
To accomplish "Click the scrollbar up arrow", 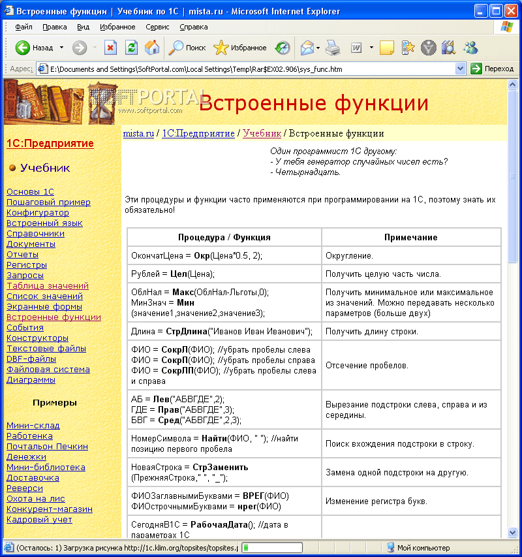I will (x=512, y=85).
